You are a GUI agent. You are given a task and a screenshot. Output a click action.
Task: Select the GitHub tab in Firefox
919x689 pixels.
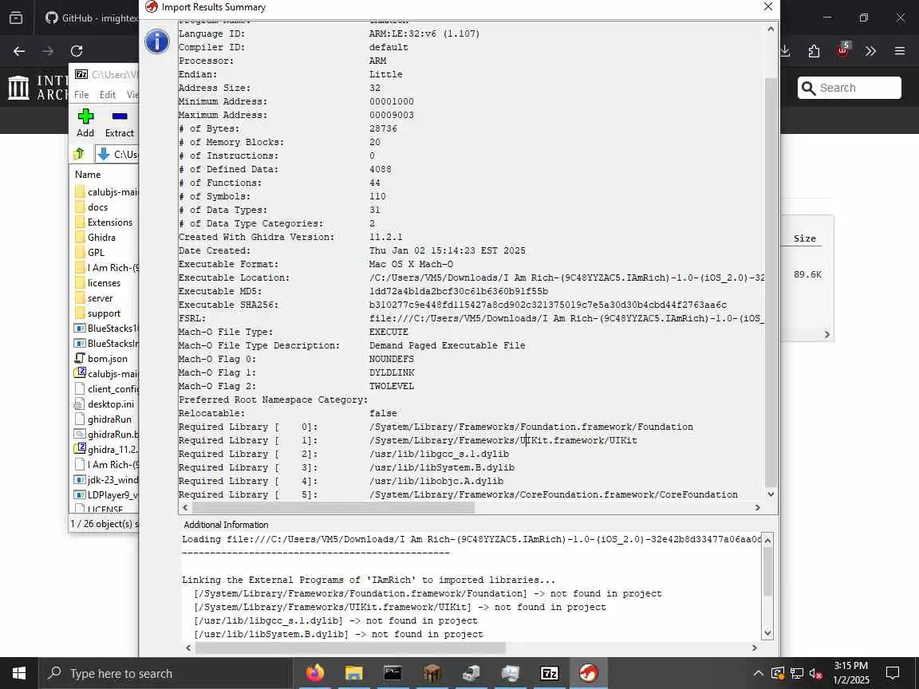[92, 18]
